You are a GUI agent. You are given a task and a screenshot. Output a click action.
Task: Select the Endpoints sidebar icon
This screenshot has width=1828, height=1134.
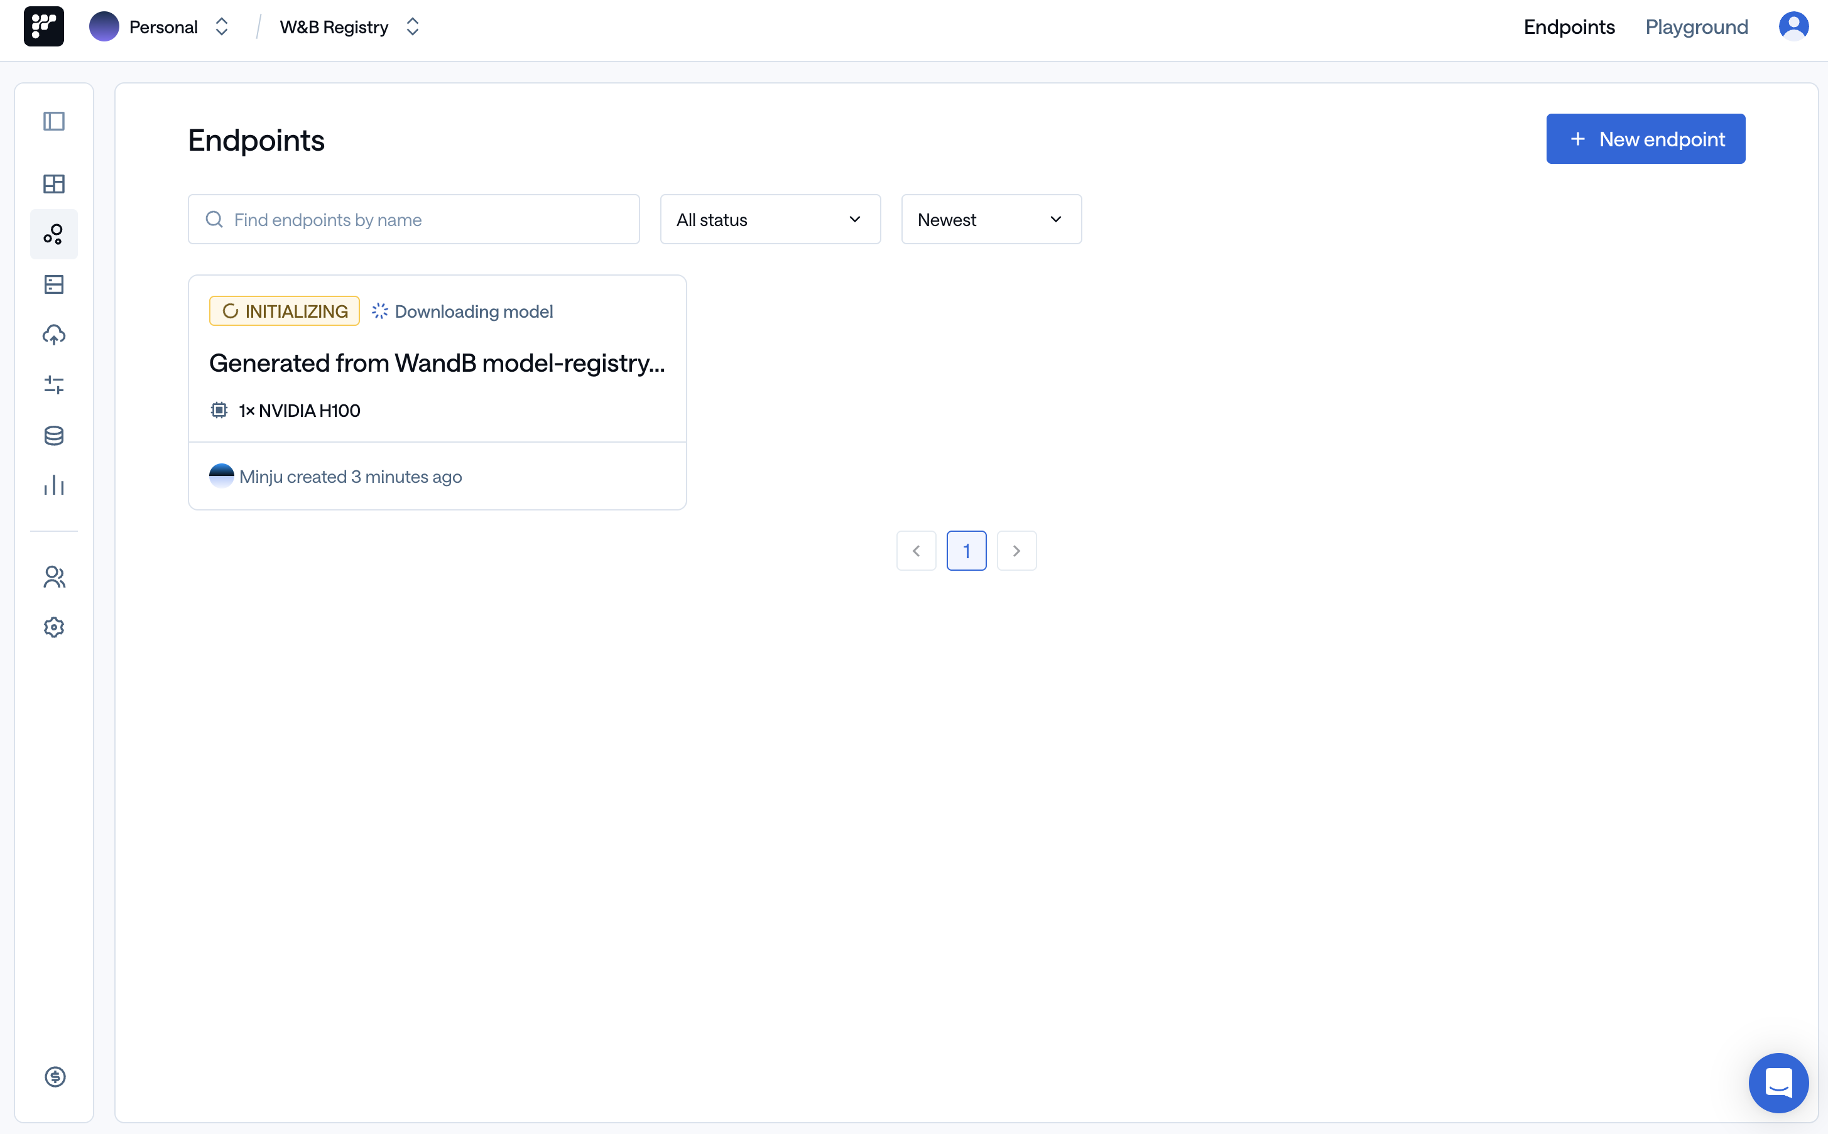(53, 234)
